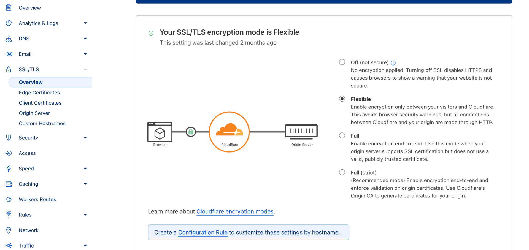Viewport: 529px width, 250px height.
Task: Click the Network location pin icon
Action: (9, 230)
